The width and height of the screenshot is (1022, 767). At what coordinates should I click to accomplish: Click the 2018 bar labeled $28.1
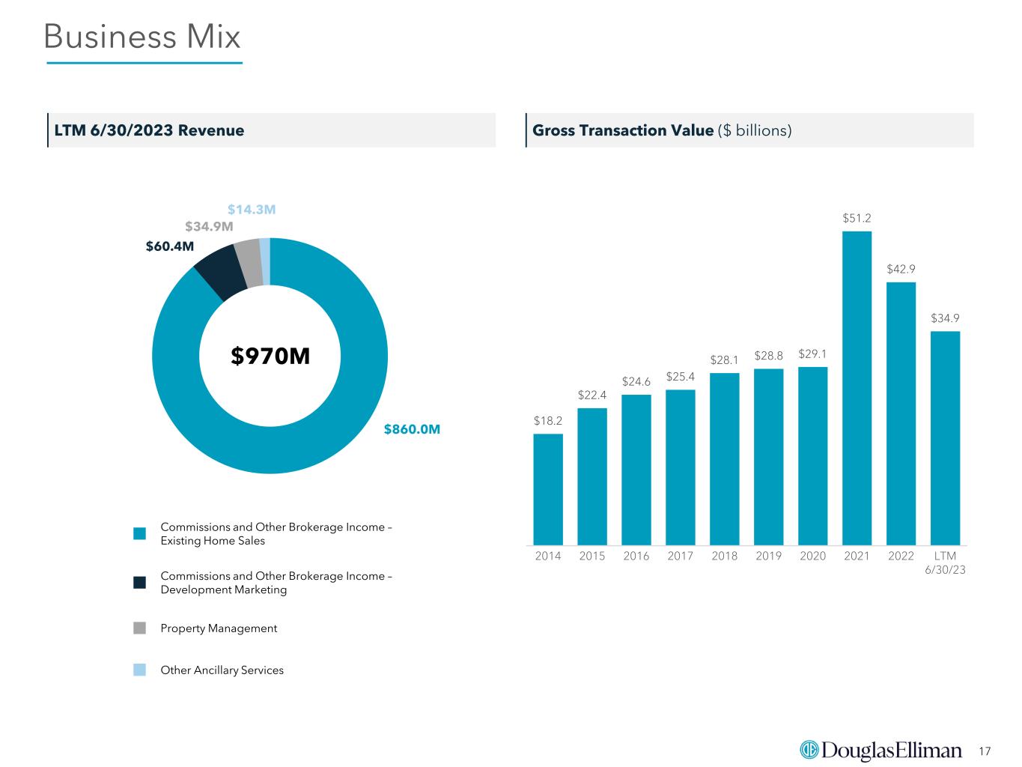tap(724, 459)
